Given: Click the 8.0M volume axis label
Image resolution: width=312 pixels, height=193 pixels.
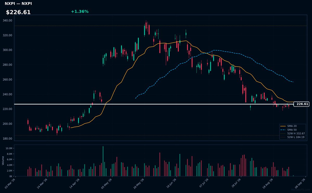Looking at the screenshot, I should 9,154.
